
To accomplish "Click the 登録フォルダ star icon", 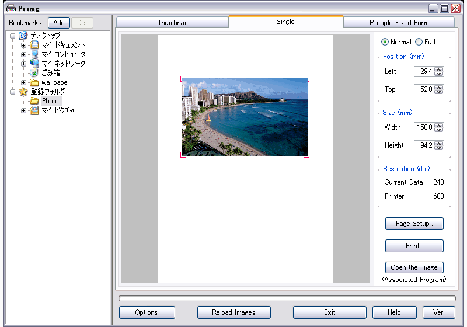I will [23, 92].
